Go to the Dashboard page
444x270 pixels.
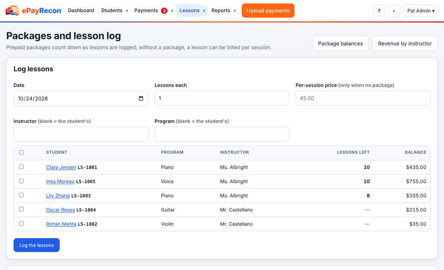coord(81,11)
